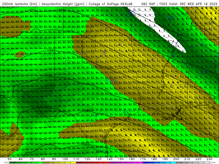Select the 10680 height contour label
The image size is (219, 164).
(x=51, y=51)
